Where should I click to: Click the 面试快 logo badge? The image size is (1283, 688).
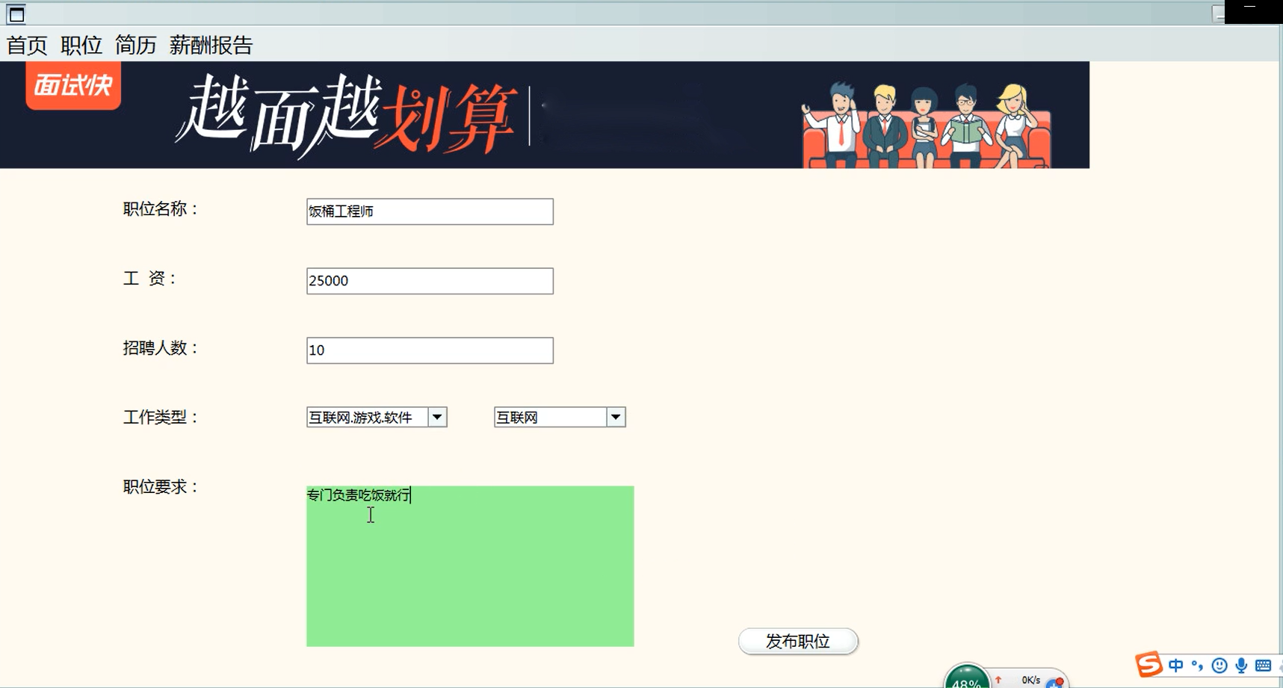[73, 86]
